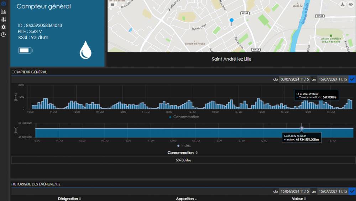Click the water drop icon
The width and height of the screenshot is (356, 201).
pyautogui.click(x=85, y=50)
